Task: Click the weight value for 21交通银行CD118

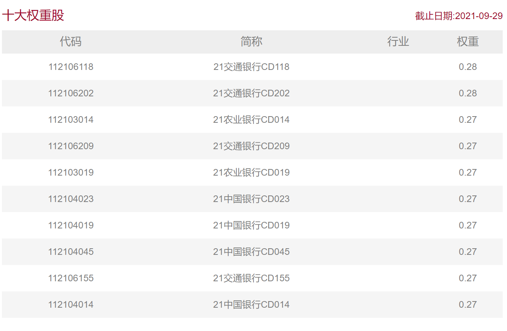Action: [467, 67]
